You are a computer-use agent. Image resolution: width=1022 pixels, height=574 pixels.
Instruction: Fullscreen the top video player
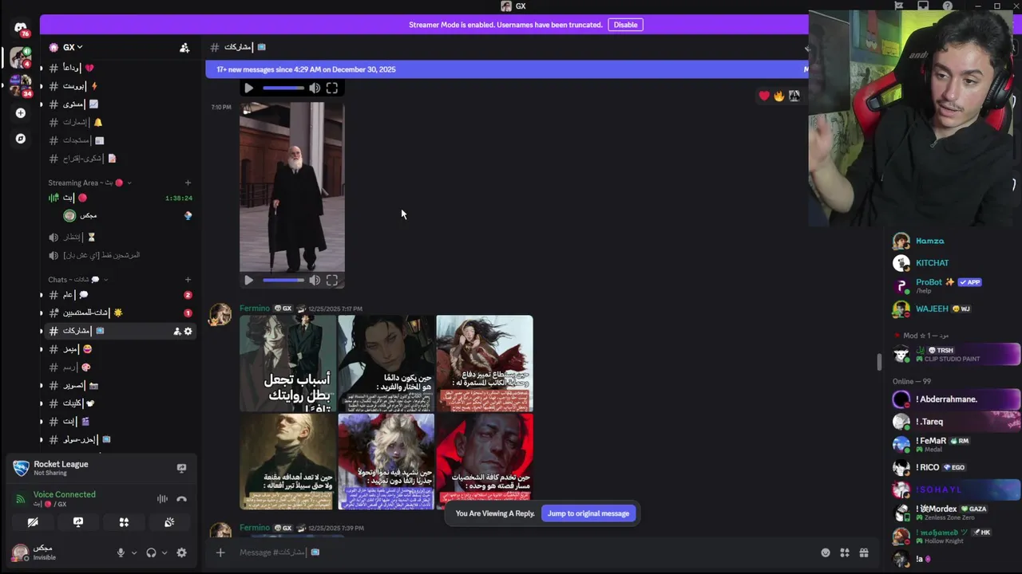click(x=332, y=88)
